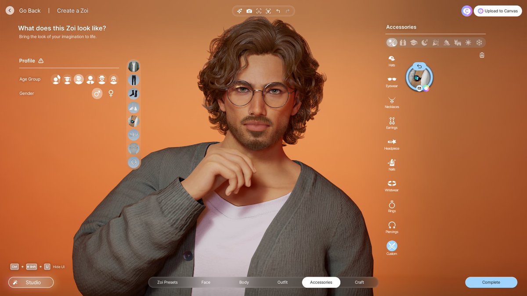Choose the school graduation cap category
This screenshot has height=296, width=527.
tap(414, 43)
